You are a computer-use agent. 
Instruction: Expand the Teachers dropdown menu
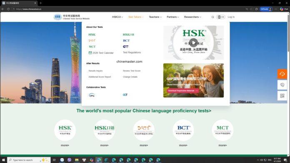(155, 17)
